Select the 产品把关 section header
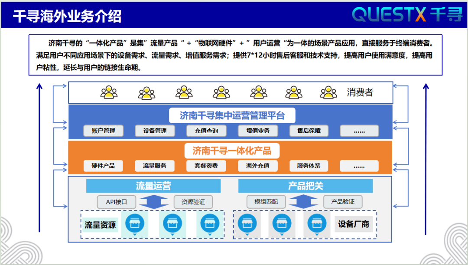The image size is (468, 265). 305,186
